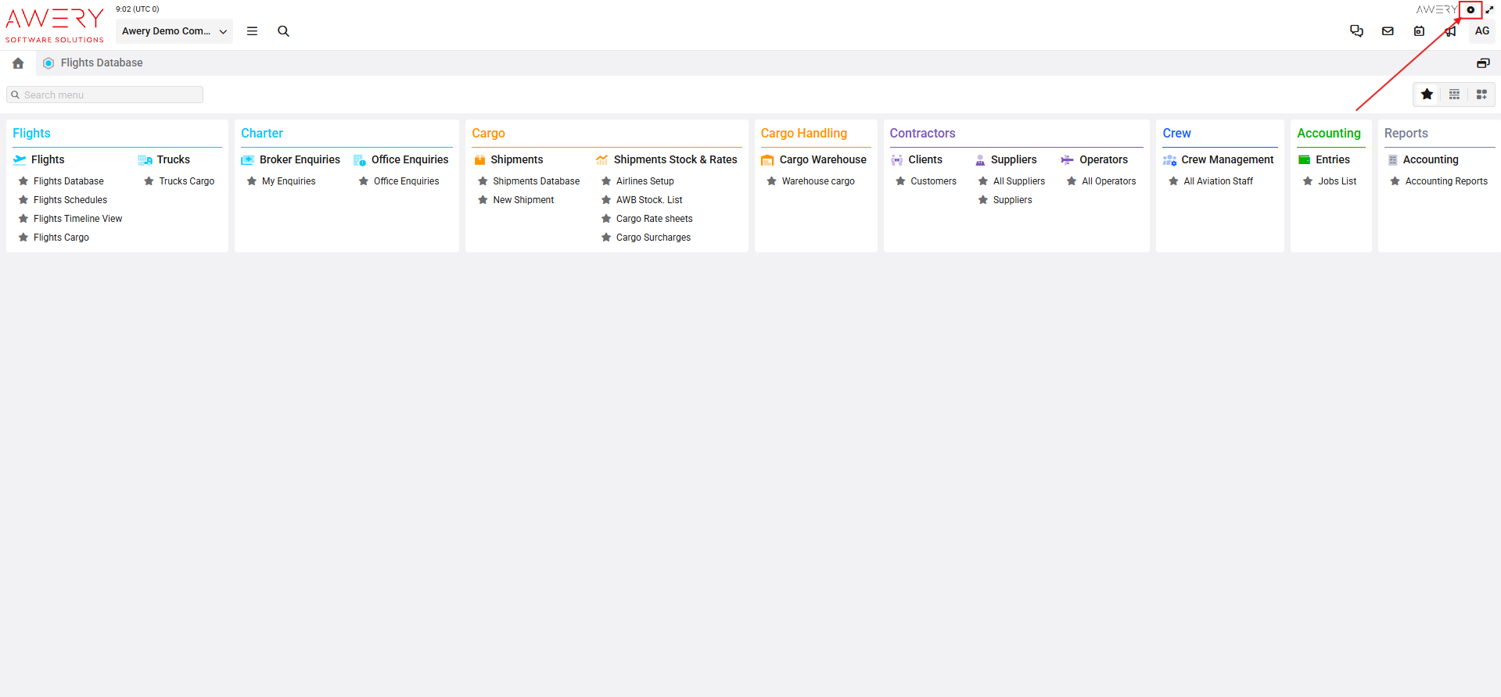This screenshot has height=697, width=1501.
Task: Open the calendar icon in the header
Action: coord(1419,31)
